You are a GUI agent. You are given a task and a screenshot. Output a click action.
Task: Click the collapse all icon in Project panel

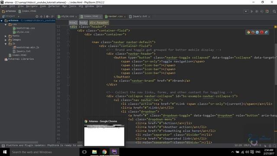point(42,16)
